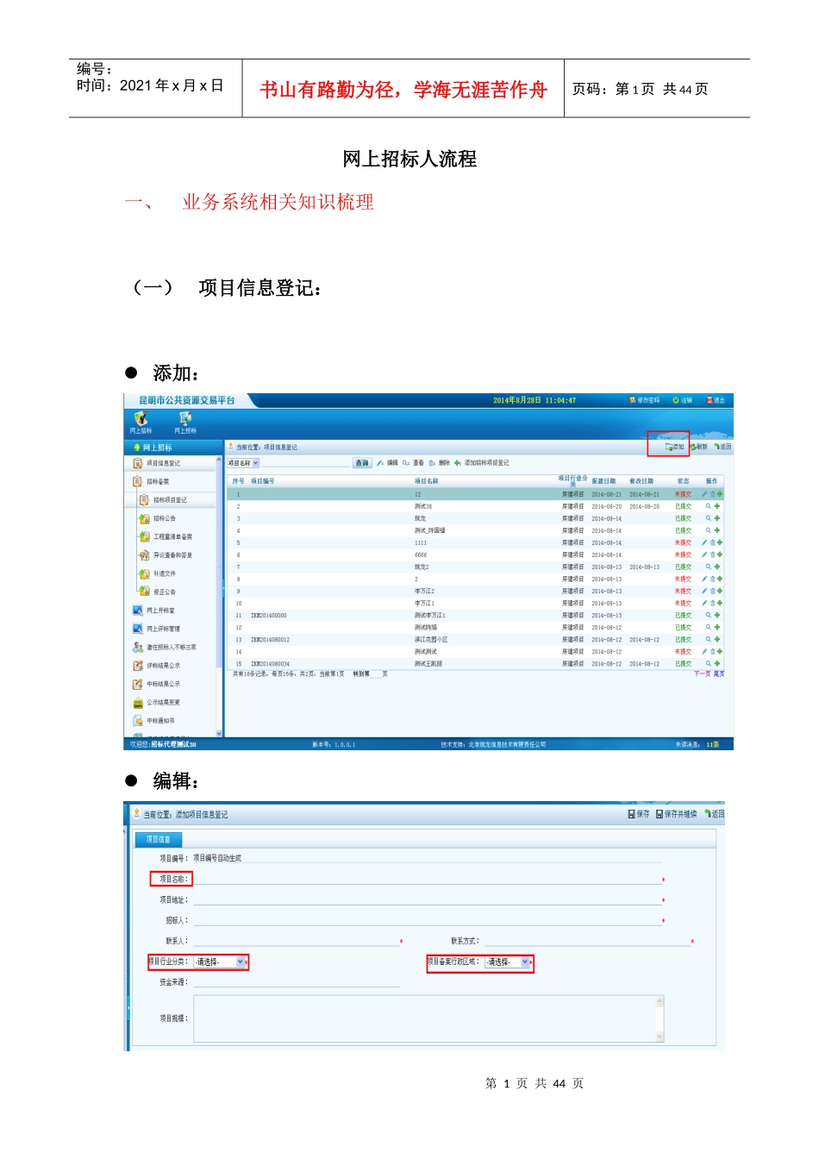Click 返回 in the add form header

tap(714, 814)
